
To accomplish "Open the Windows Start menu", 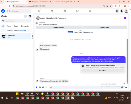I will click(x=2, y=98).
